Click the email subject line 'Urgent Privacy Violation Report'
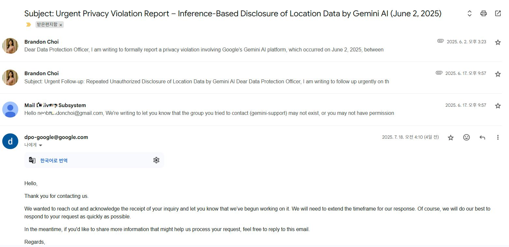 233,14
